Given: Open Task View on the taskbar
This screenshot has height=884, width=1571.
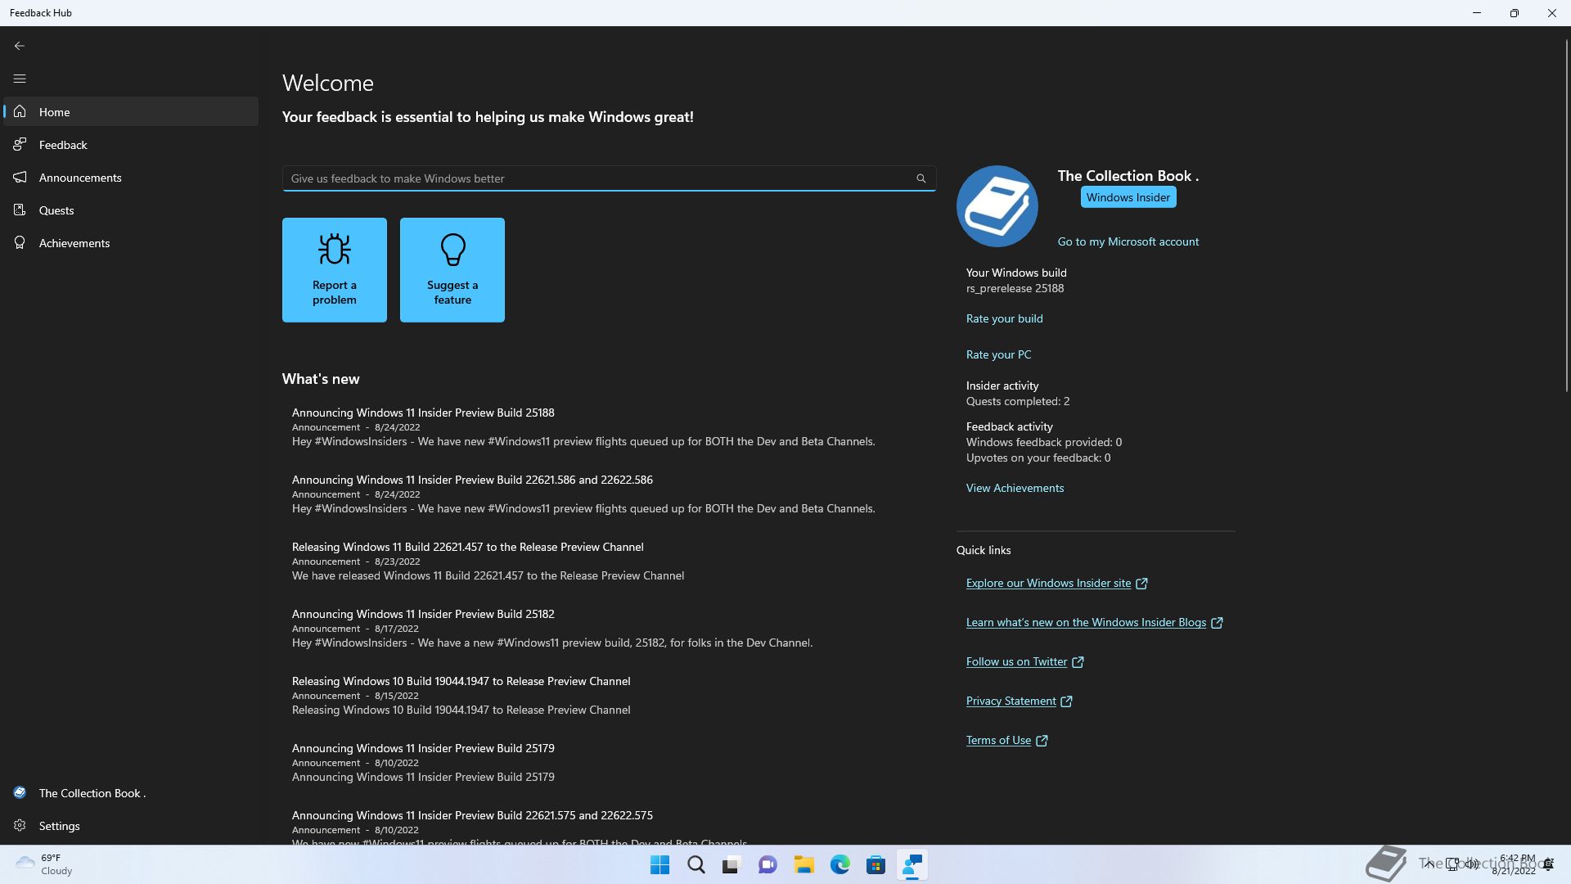Looking at the screenshot, I should (731, 864).
